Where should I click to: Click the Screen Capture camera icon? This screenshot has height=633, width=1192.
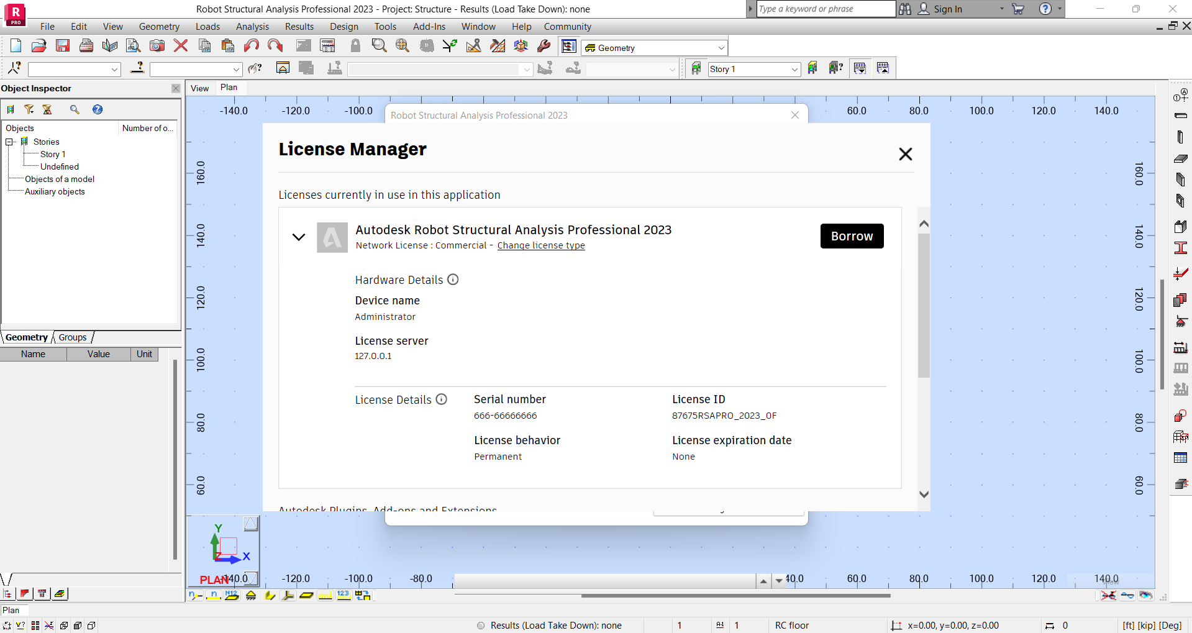tap(157, 45)
